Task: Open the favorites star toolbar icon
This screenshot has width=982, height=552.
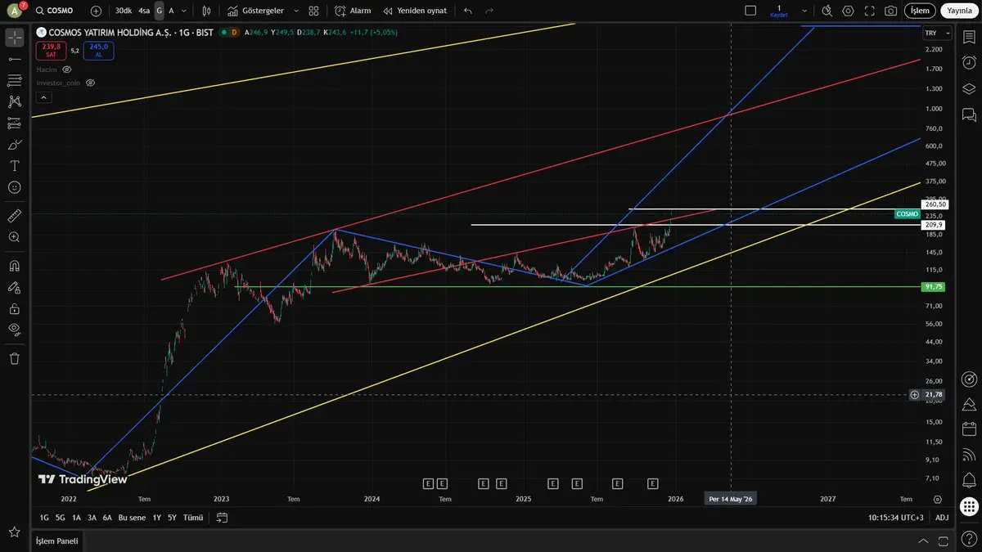Action: [14, 532]
